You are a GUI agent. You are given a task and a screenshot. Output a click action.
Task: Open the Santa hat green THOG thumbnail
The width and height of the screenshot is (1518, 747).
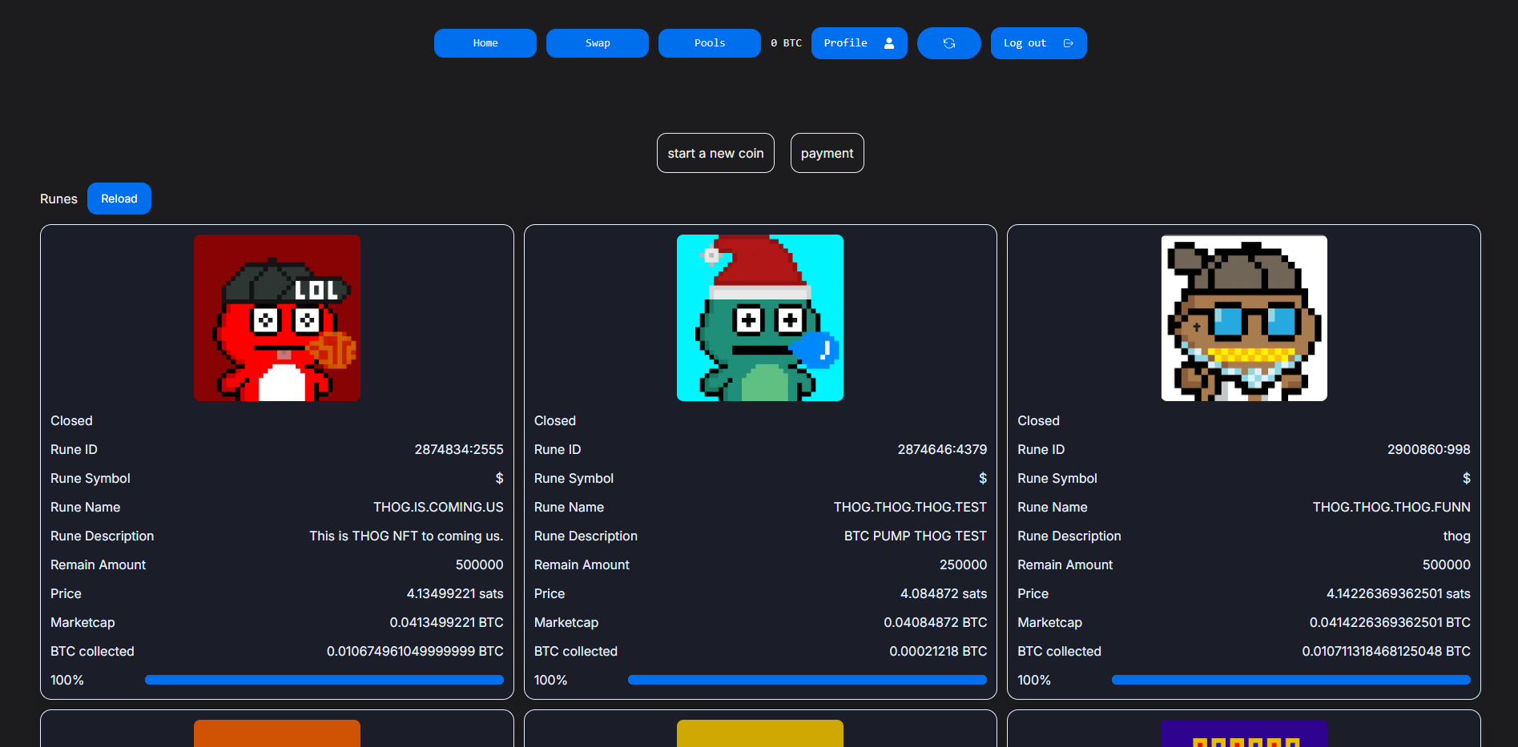click(x=760, y=318)
